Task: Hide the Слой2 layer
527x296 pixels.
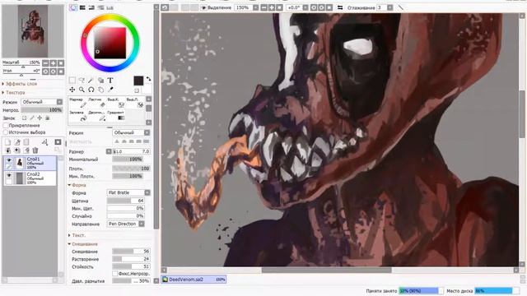Action: pyautogui.click(x=9, y=175)
